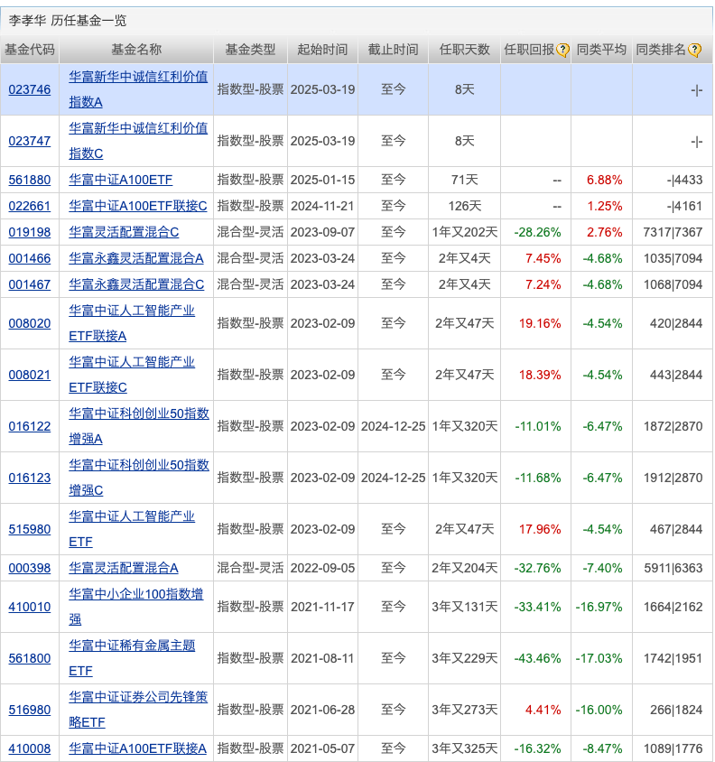Open fund code 008021 link
This screenshot has width=715, height=762.
tap(30, 375)
